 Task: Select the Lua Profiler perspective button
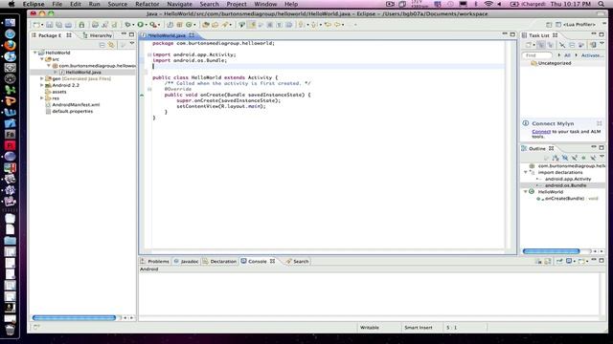[x=576, y=25]
